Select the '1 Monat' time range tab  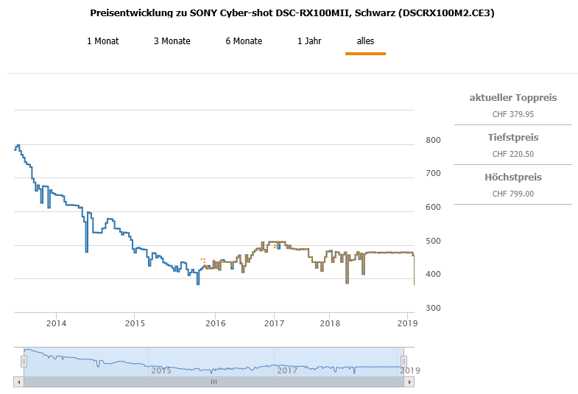click(102, 41)
